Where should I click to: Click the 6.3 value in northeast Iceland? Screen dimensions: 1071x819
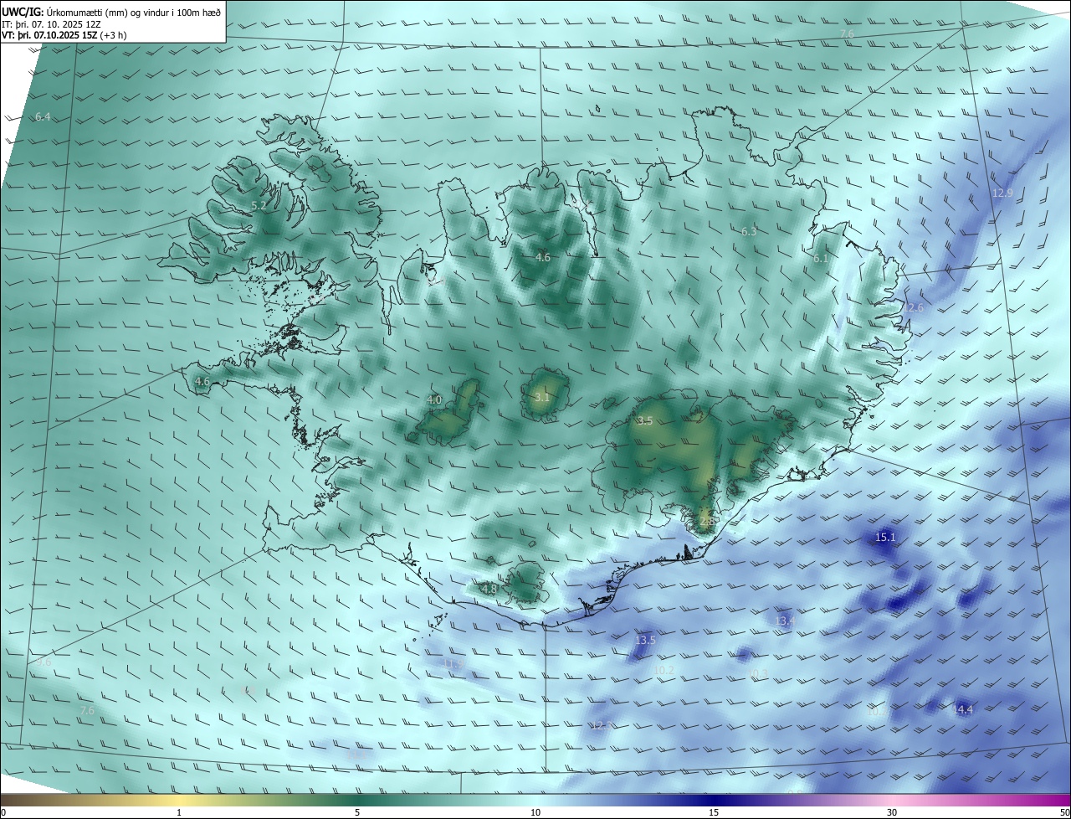(749, 232)
